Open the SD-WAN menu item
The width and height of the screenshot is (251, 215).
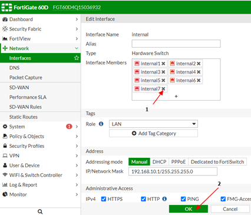coord(40,87)
